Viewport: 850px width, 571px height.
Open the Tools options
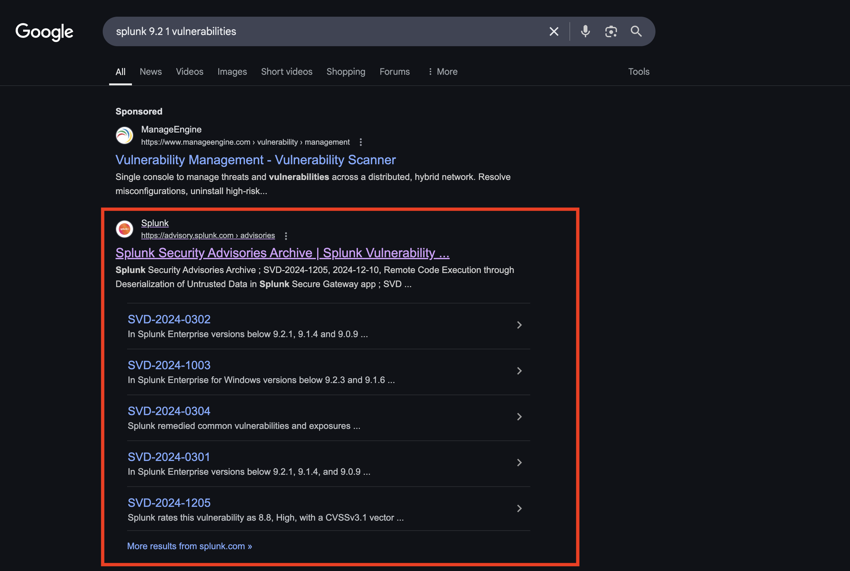click(x=639, y=72)
